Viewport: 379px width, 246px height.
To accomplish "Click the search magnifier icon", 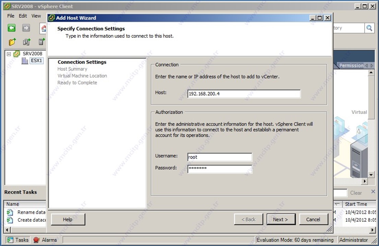I will (x=369, y=28).
